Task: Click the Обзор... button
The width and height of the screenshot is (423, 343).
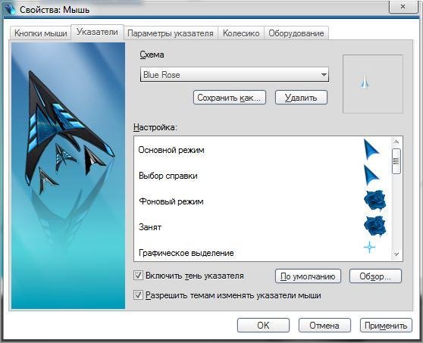Action: coord(375,276)
